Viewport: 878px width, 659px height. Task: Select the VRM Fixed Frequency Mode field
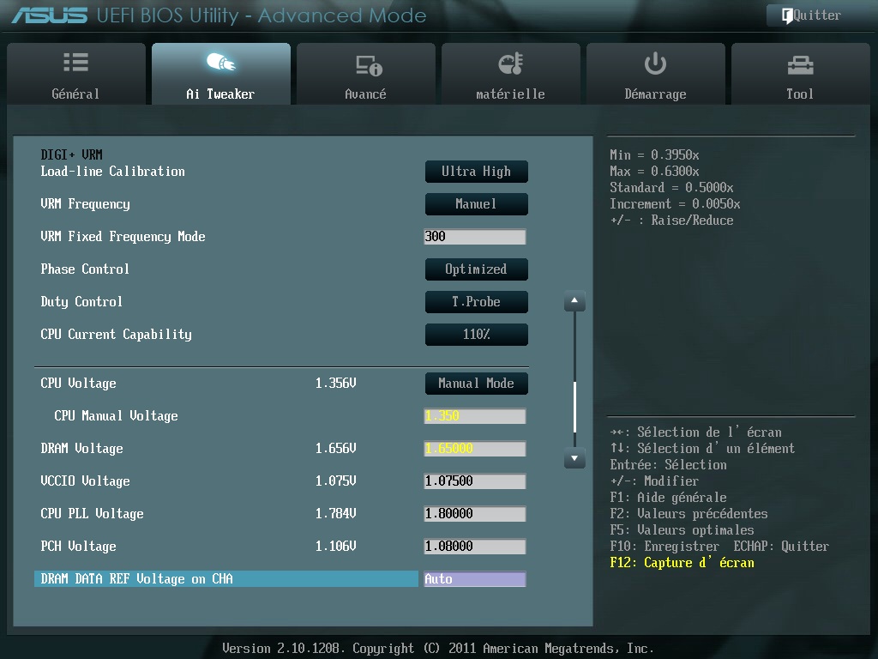click(474, 237)
